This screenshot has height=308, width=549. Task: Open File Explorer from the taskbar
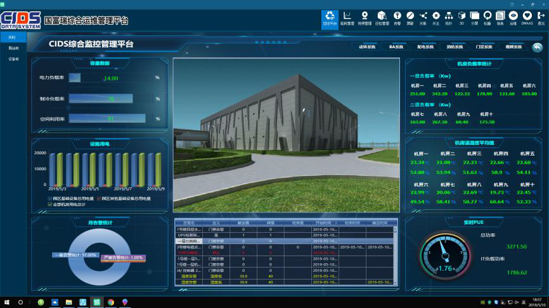pos(68,302)
